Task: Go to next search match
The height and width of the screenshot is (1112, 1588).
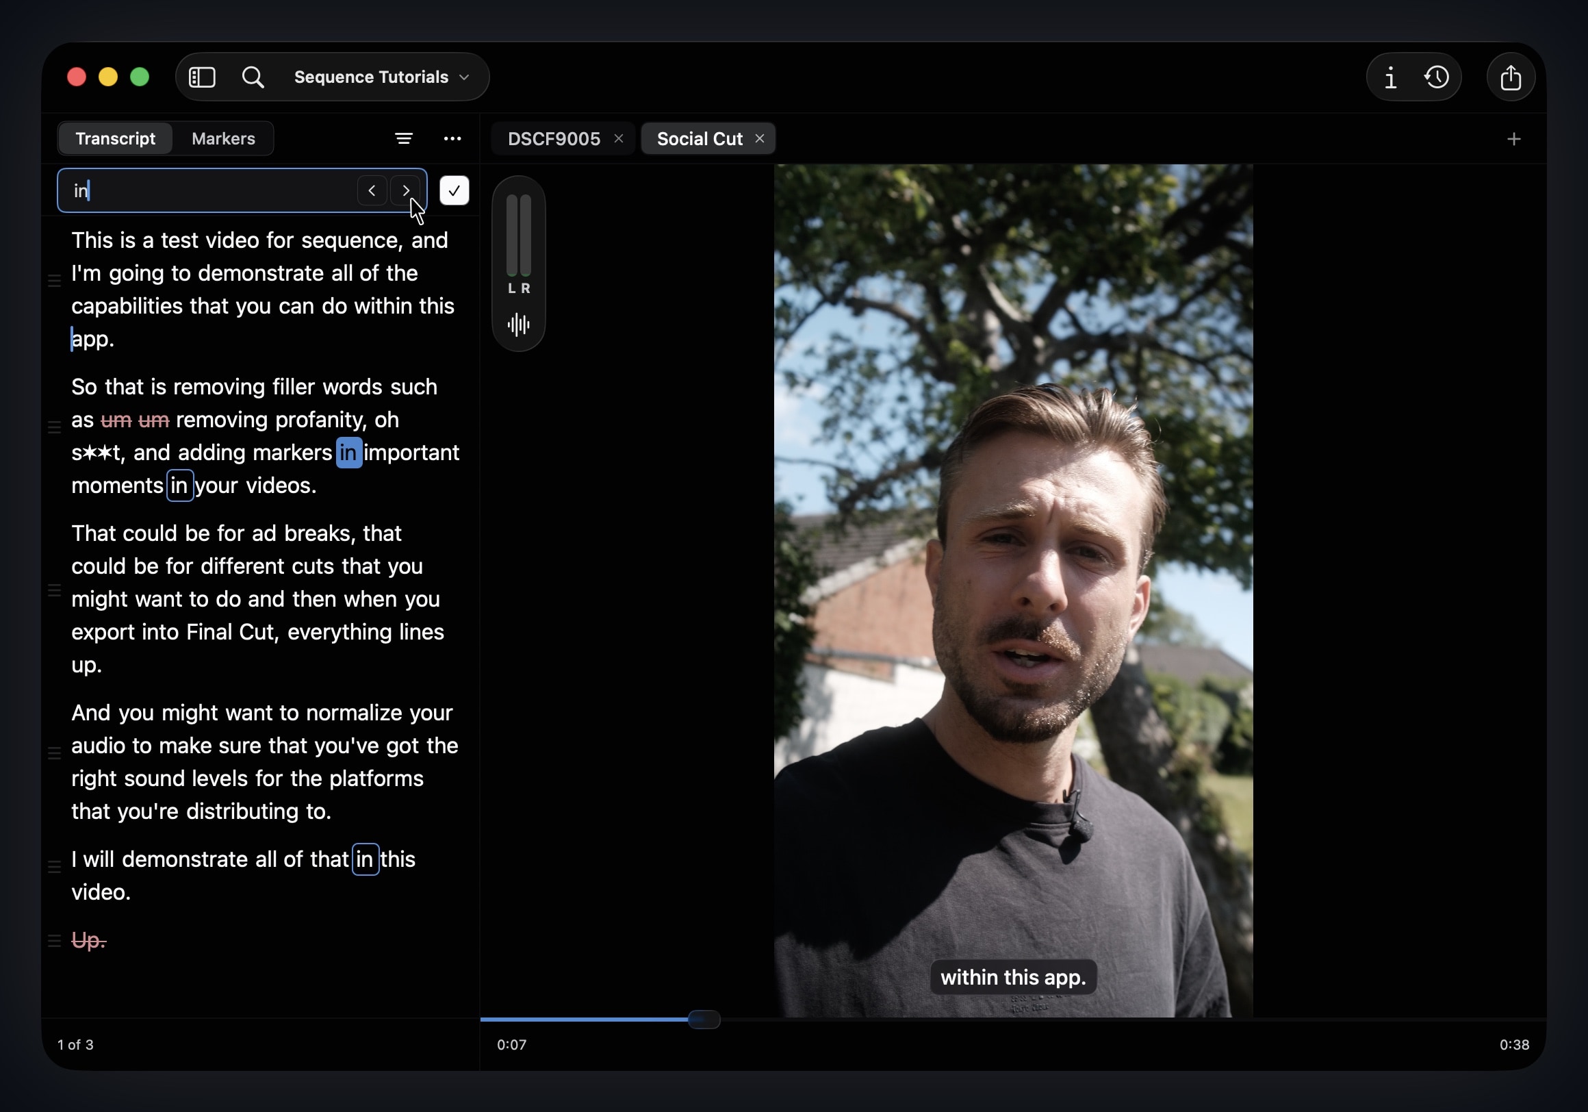Action: 405,190
